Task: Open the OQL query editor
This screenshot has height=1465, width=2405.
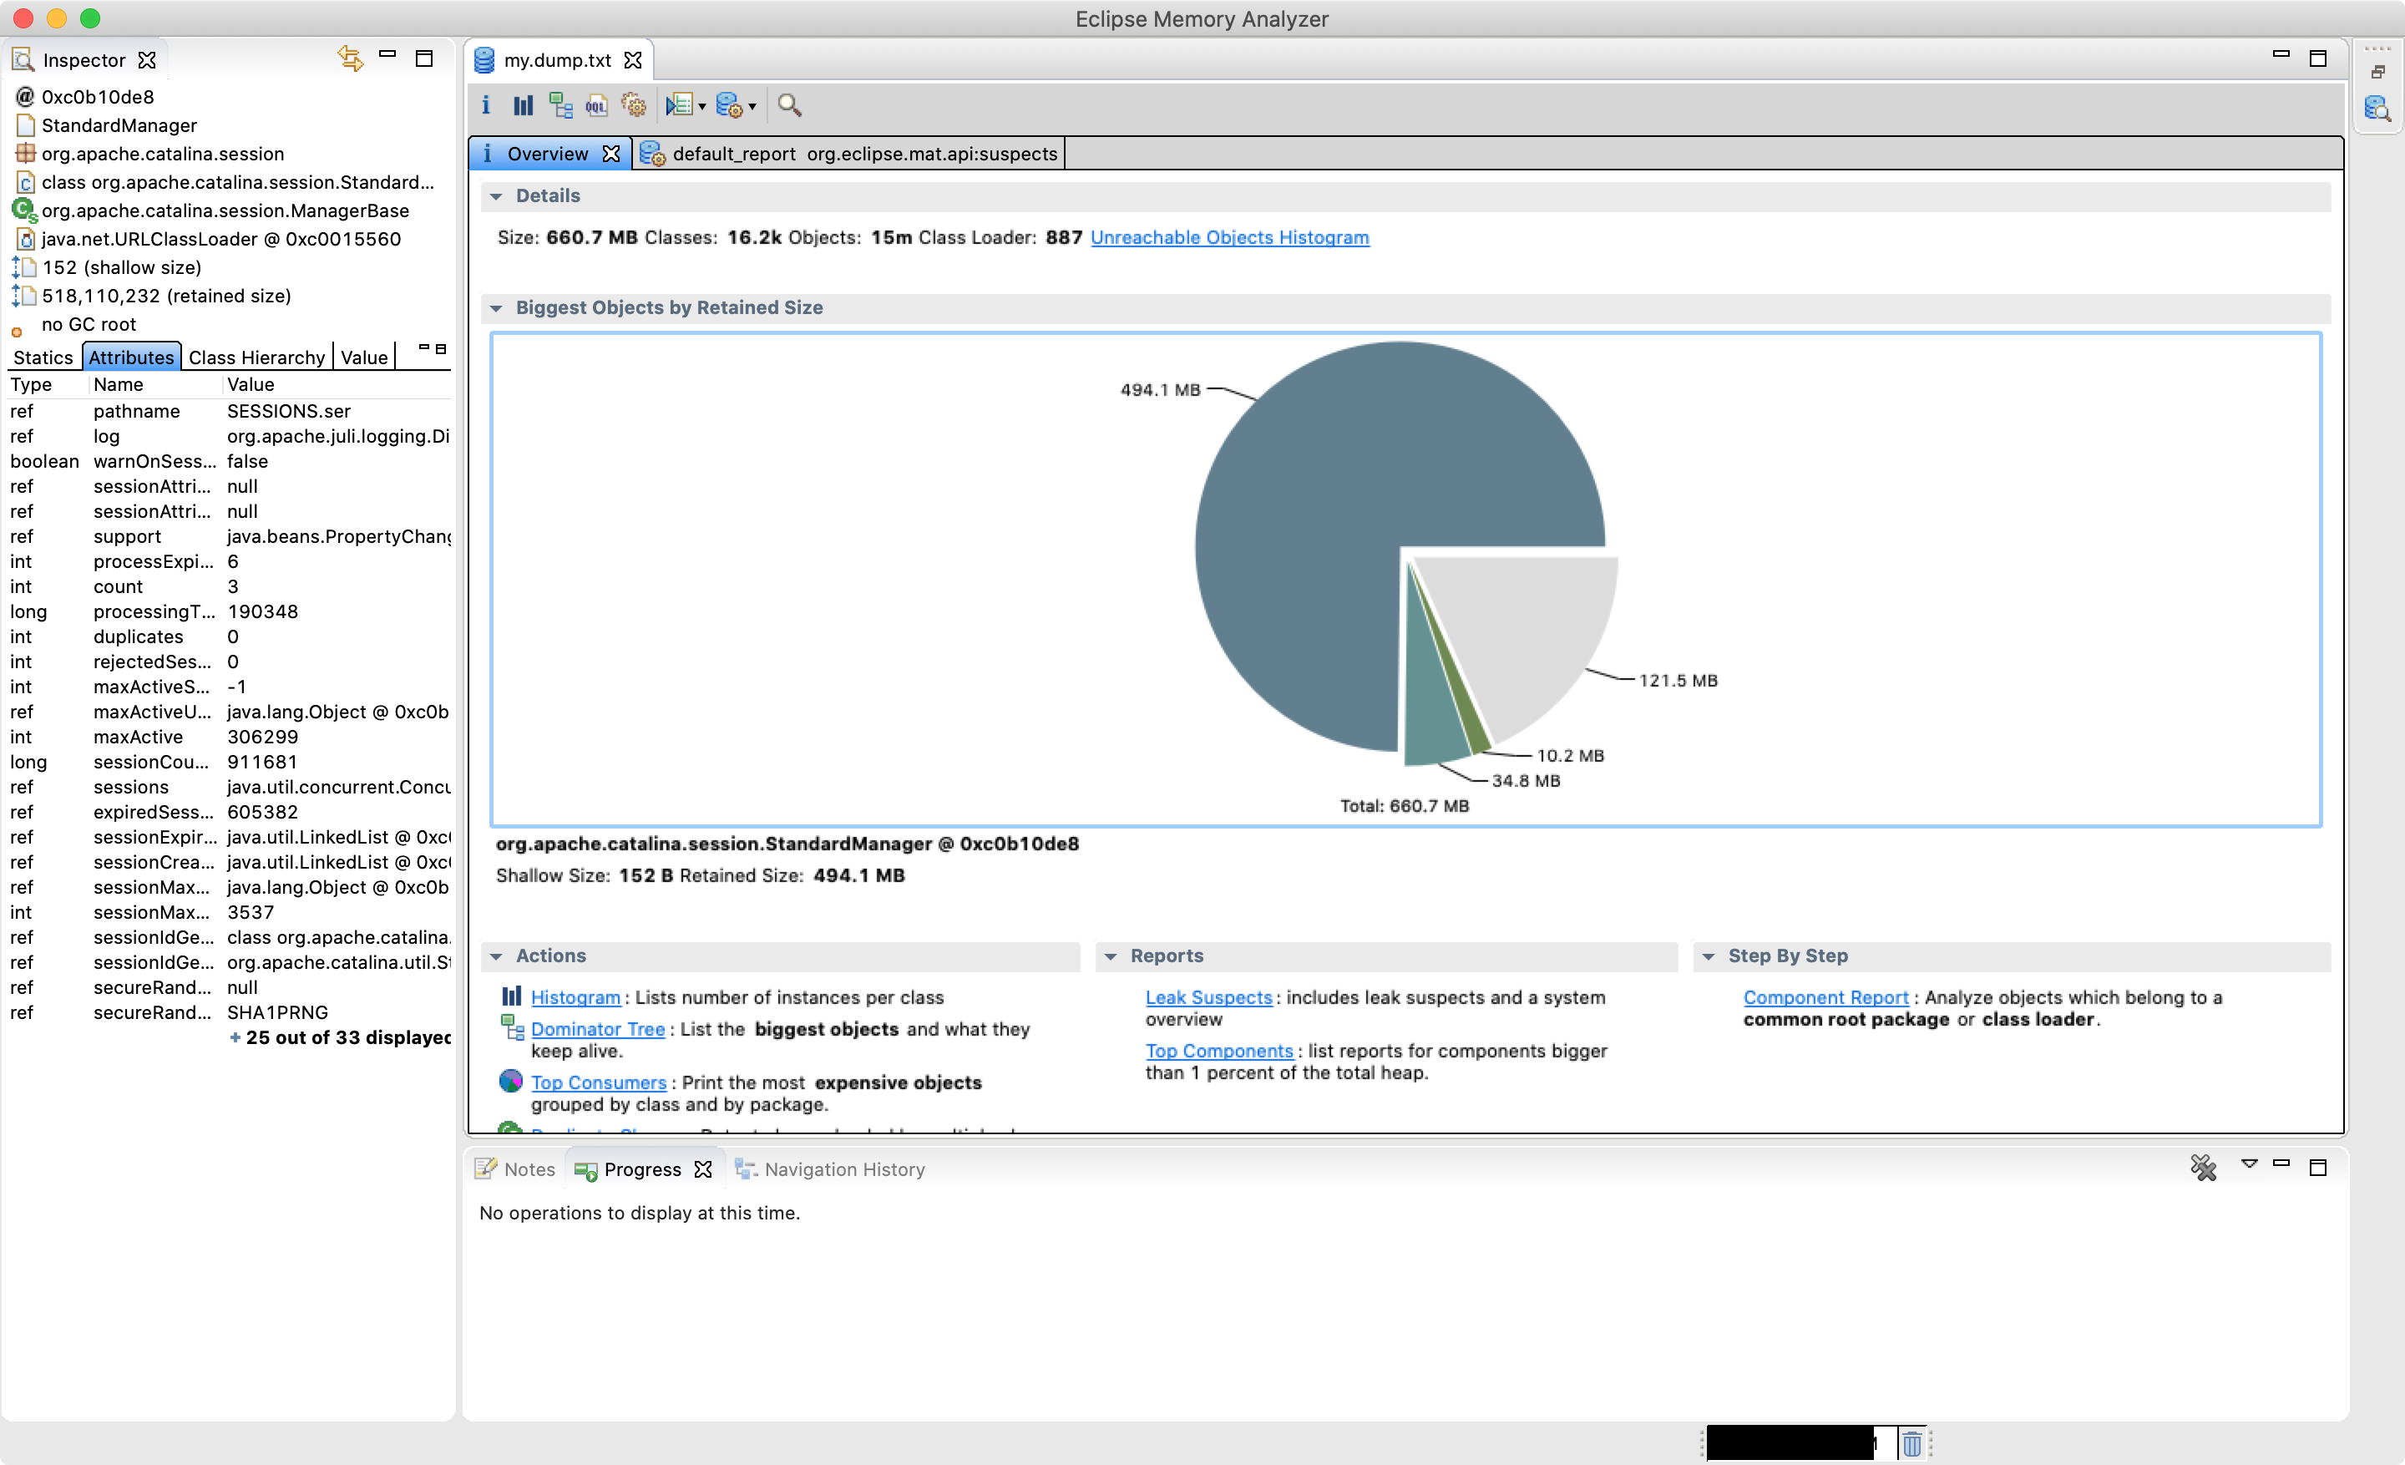Action: click(x=596, y=105)
